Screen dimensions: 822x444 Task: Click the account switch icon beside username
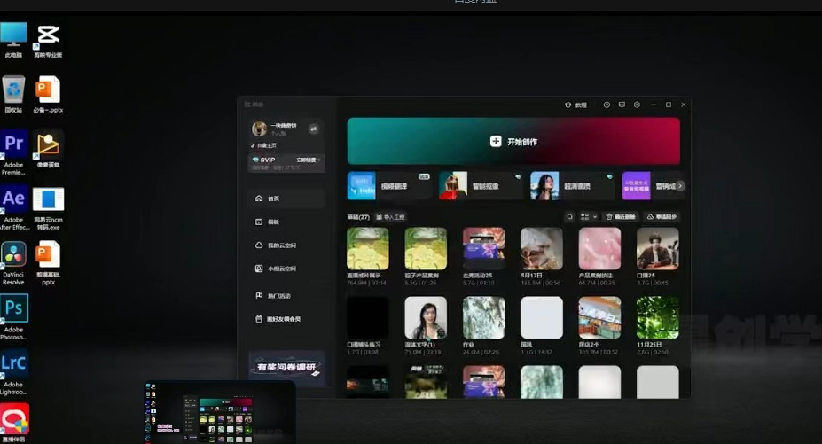[313, 129]
